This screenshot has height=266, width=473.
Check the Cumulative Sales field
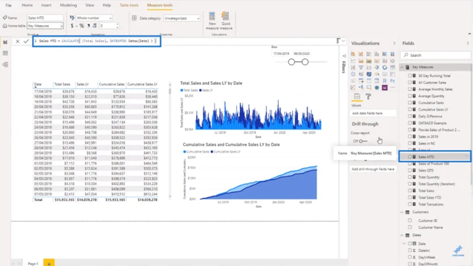click(410, 102)
